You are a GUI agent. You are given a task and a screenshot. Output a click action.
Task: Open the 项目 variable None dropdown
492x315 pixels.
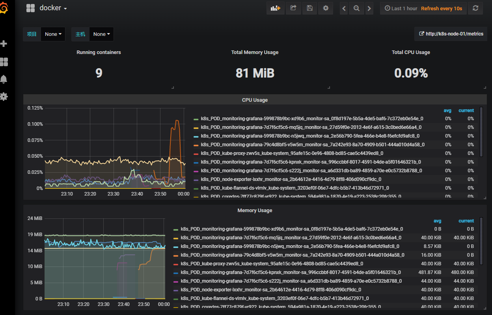click(x=53, y=34)
